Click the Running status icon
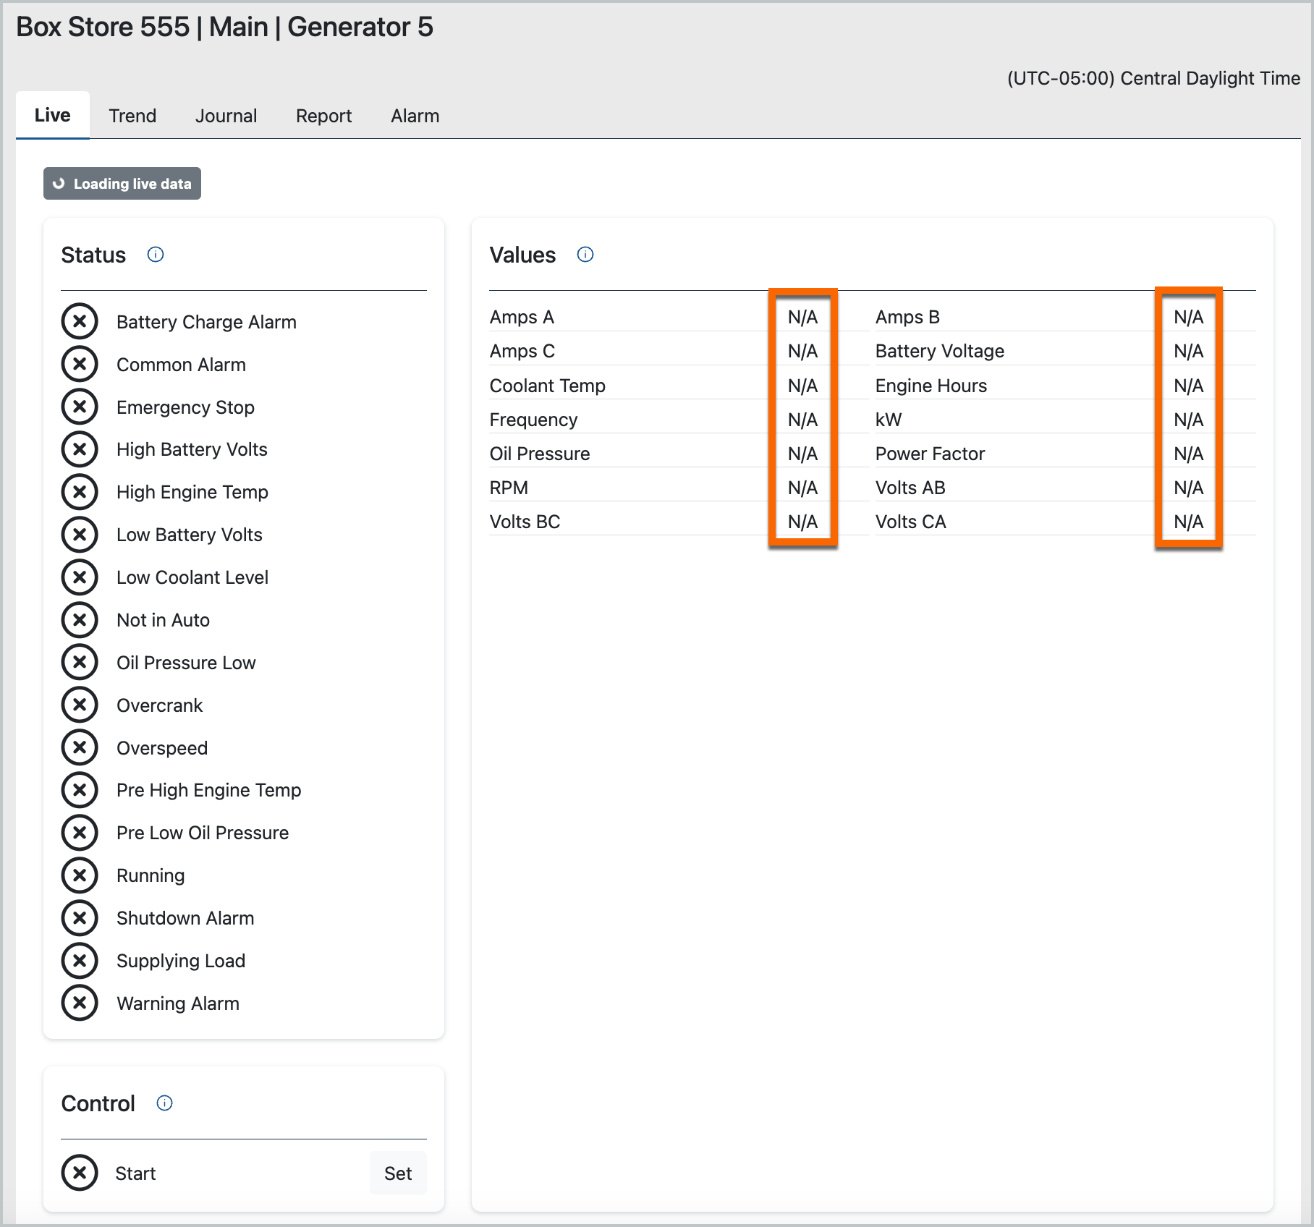The image size is (1314, 1227). coord(80,875)
